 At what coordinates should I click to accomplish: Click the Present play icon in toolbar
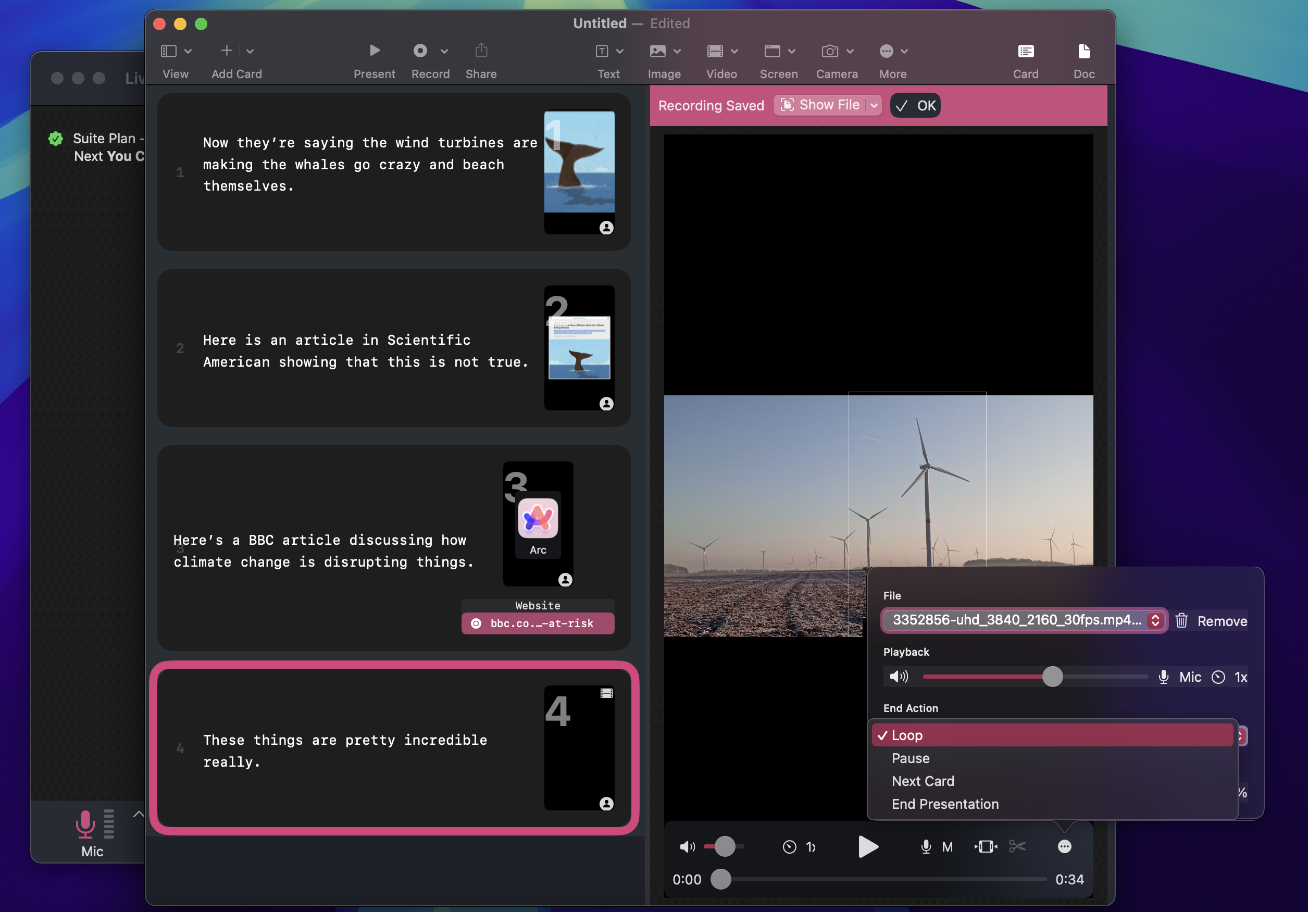pyautogui.click(x=375, y=51)
